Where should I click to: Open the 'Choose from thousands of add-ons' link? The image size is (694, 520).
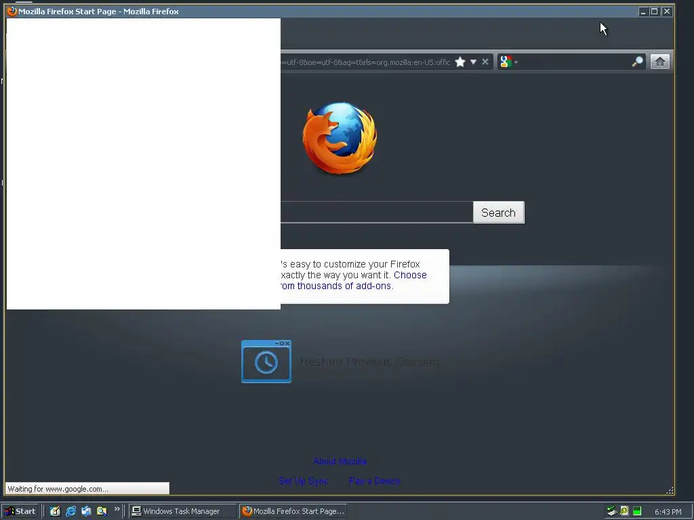click(354, 280)
